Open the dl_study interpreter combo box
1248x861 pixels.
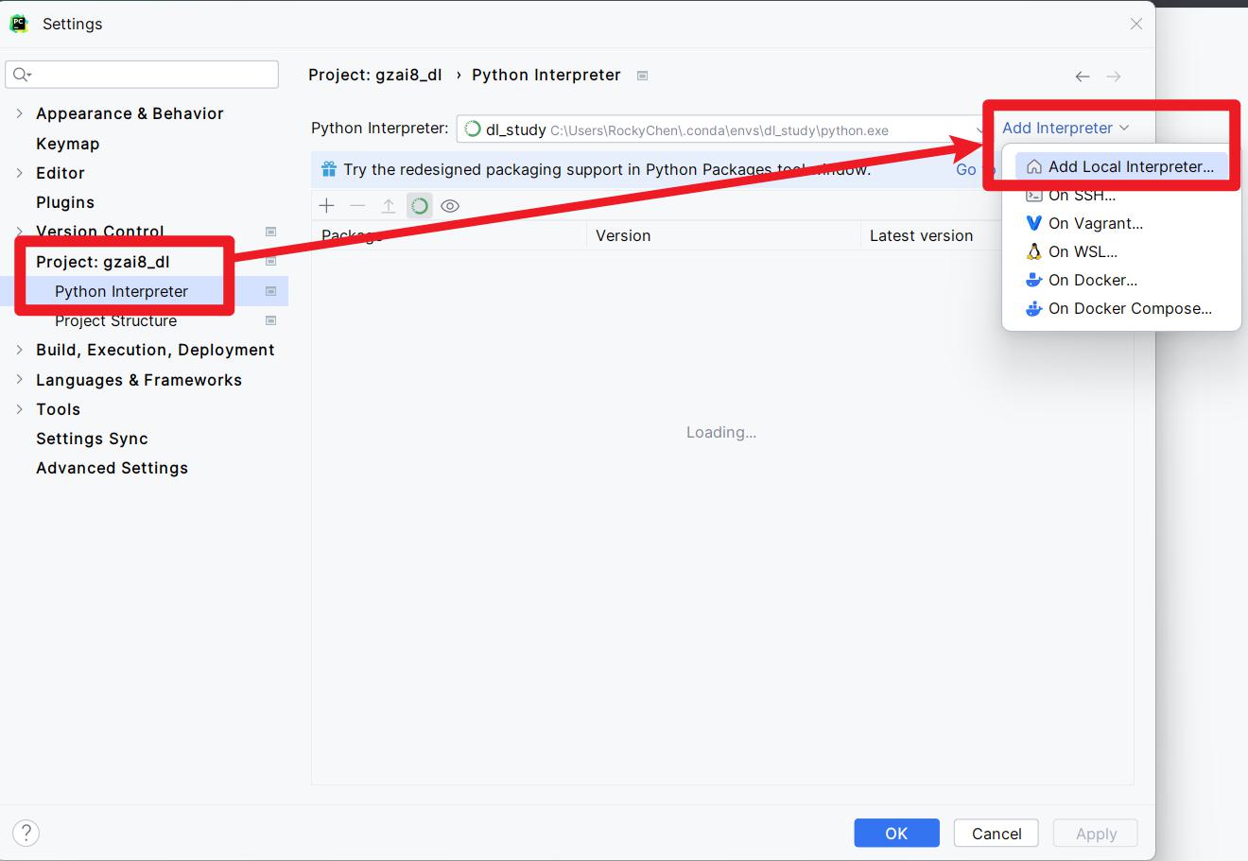point(724,129)
